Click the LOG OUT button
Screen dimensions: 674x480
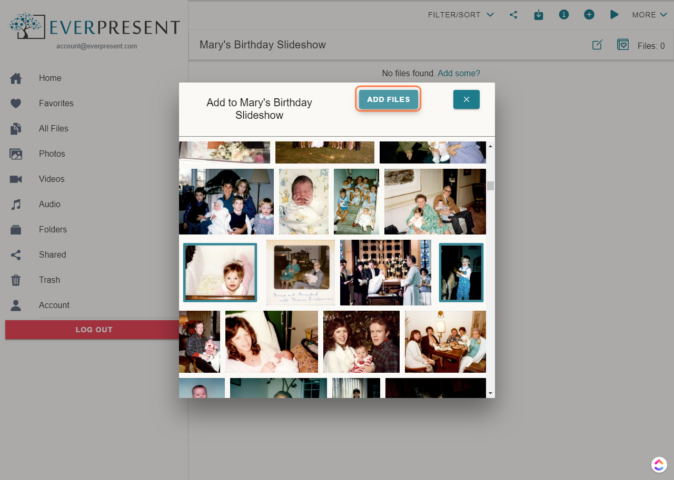(x=94, y=330)
